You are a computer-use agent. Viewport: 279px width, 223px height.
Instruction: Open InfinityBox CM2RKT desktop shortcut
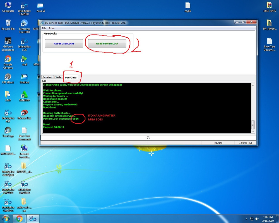(x=24, y=9)
